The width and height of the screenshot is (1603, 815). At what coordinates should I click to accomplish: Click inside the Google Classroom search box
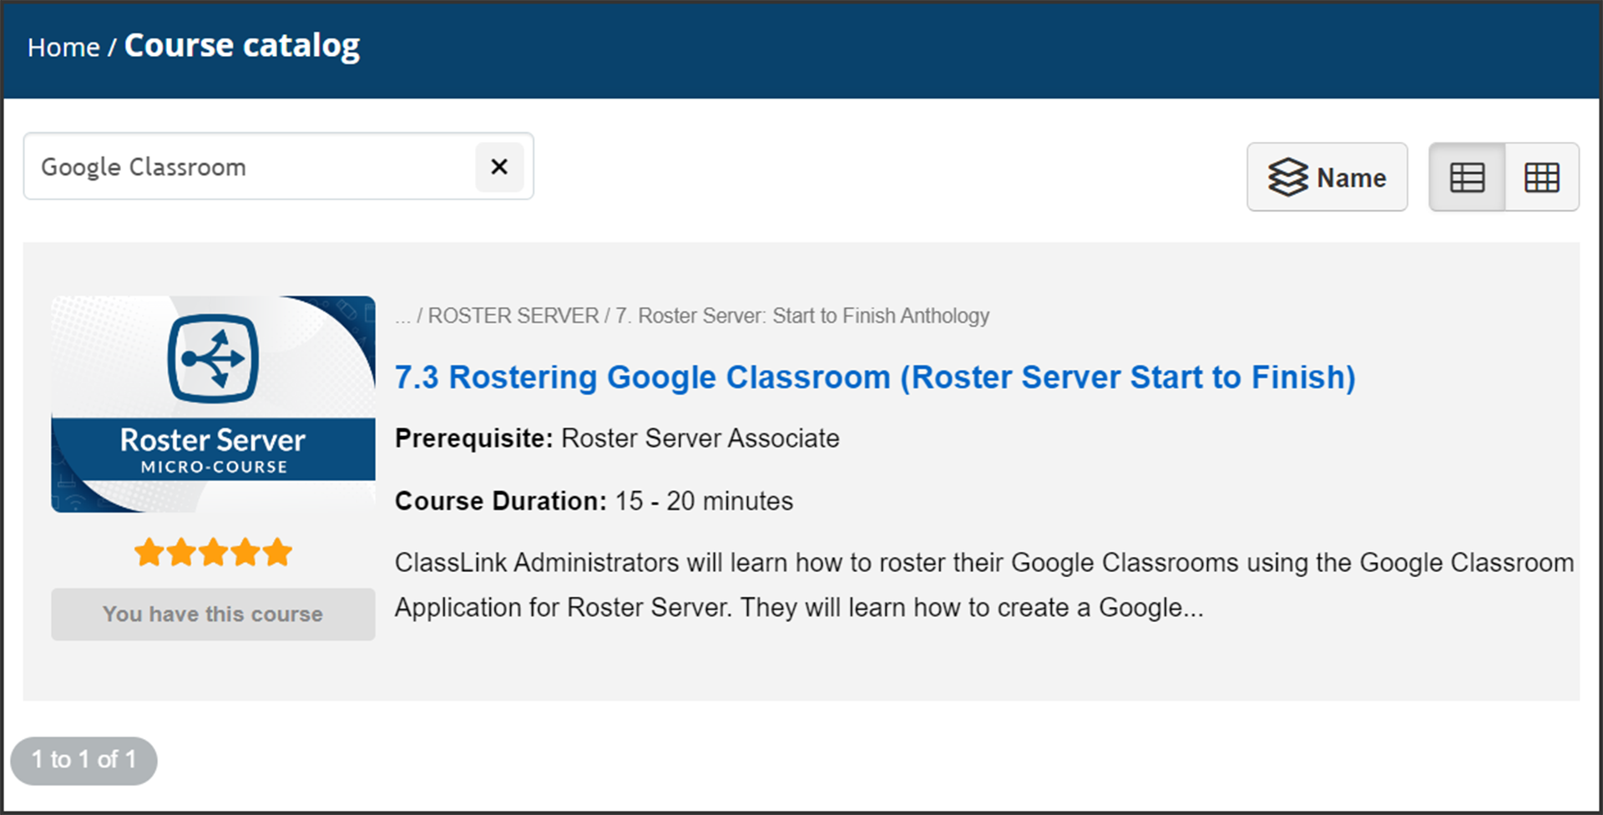(250, 167)
